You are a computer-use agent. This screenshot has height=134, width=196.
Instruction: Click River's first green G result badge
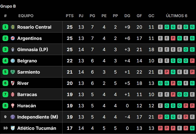click(160, 83)
